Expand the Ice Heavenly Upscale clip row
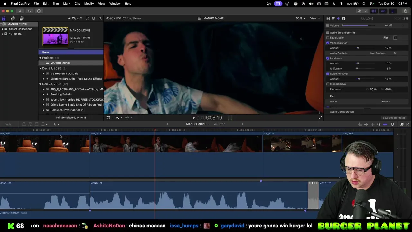Viewport: 412px width, 232px height. [43, 73]
